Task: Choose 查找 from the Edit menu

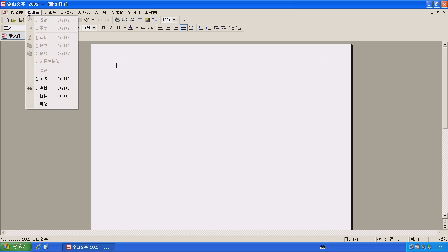Action: [x=52, y=88]
